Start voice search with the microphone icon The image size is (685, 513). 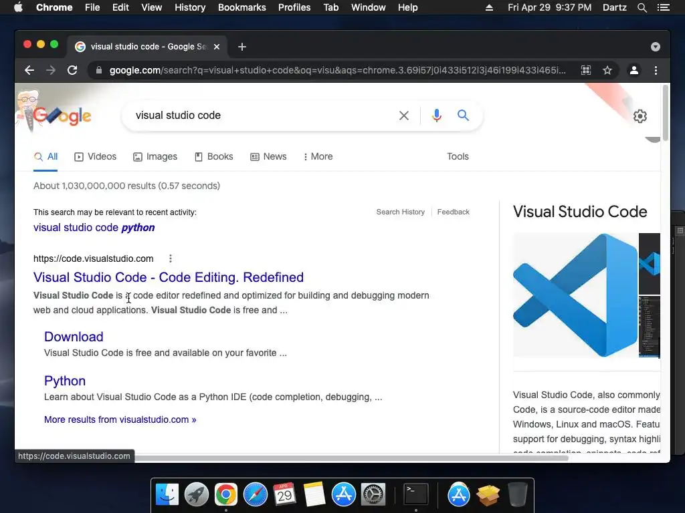(436, 116)
